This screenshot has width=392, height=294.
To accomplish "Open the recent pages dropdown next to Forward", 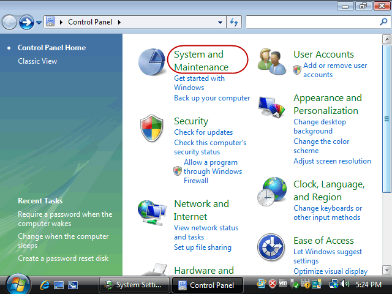I will point(39,23).
